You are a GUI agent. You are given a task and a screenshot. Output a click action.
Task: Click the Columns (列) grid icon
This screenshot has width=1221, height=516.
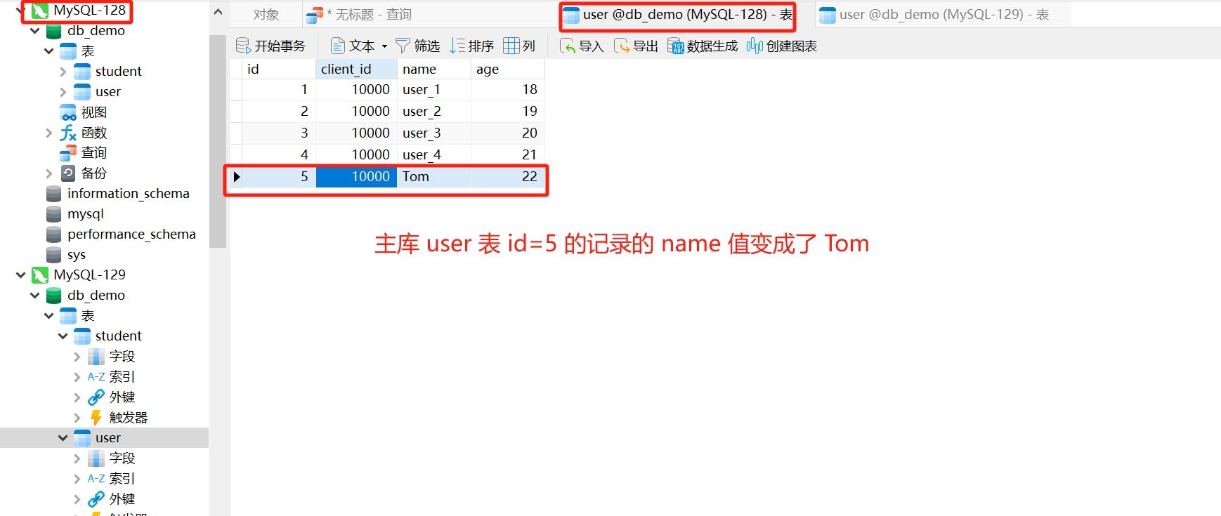(511, 46)
